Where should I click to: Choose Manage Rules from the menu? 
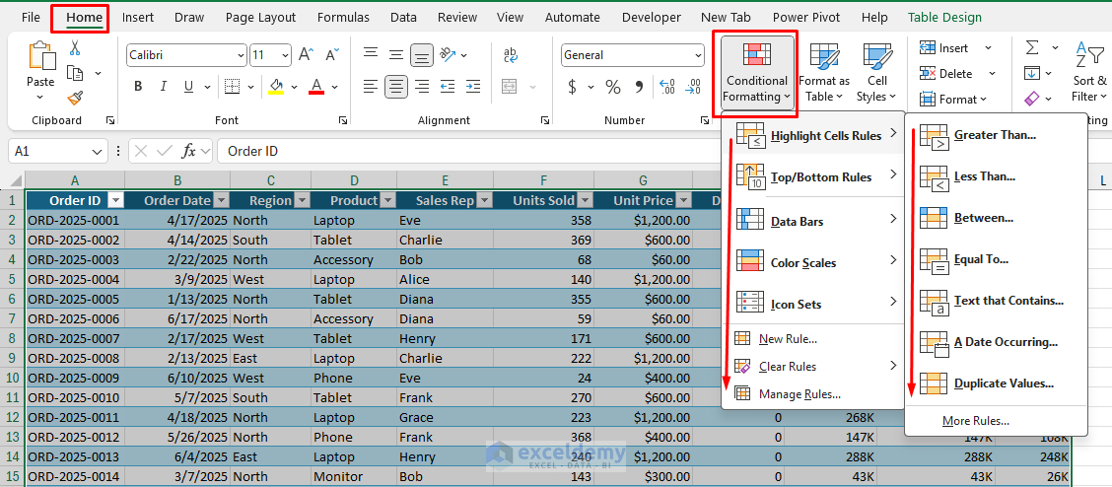[812, 394]
